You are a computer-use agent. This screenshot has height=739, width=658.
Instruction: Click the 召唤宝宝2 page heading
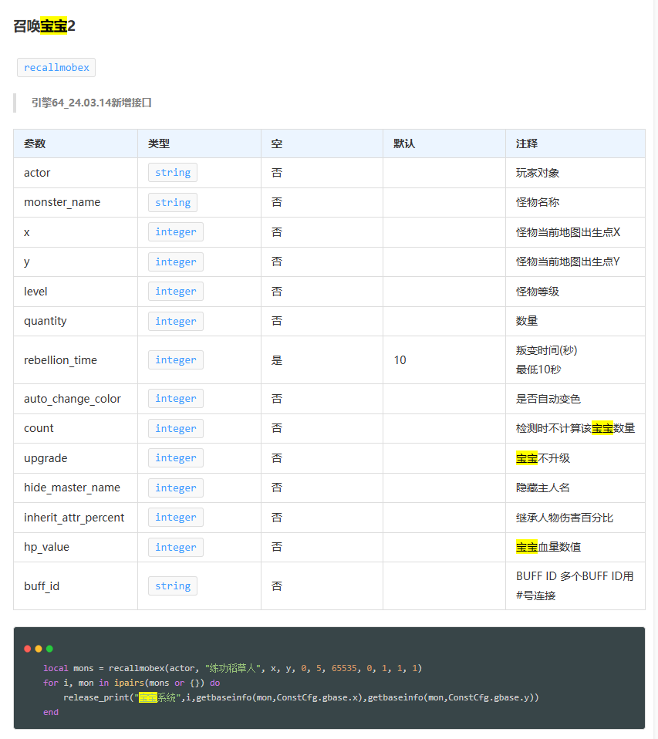(44, 26)
